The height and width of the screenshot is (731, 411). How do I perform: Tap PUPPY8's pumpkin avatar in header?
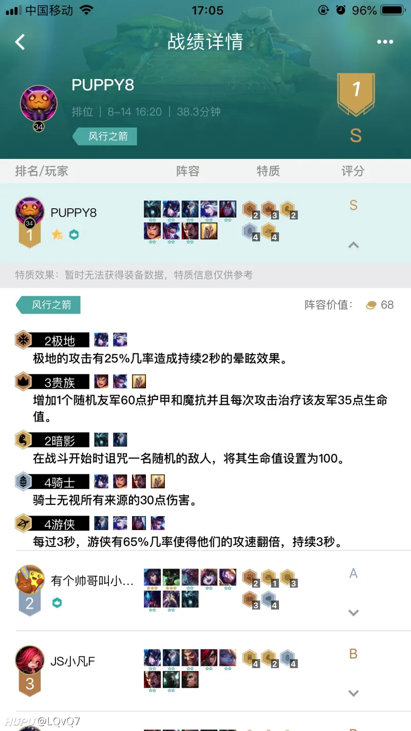pyautogui.click(x=39, y=103)
